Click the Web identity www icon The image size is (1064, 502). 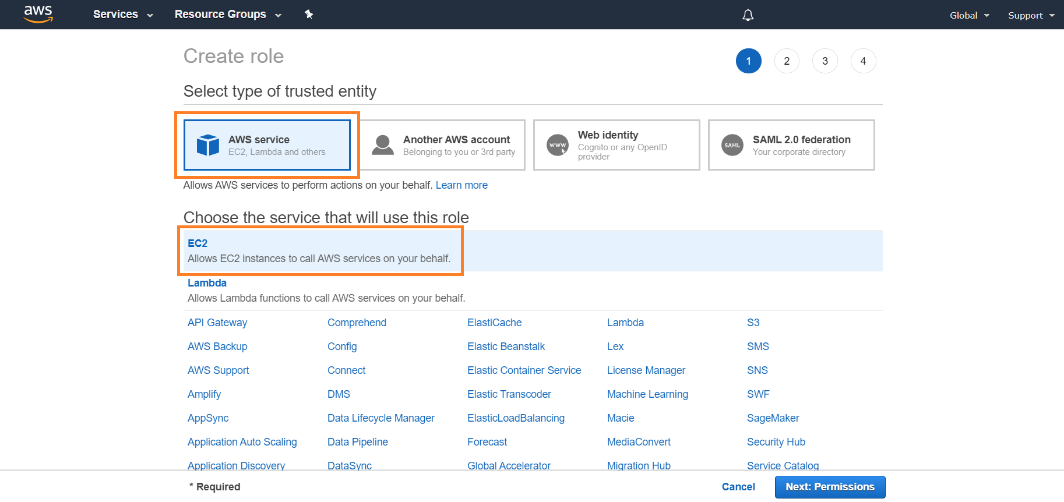[558, 145]
